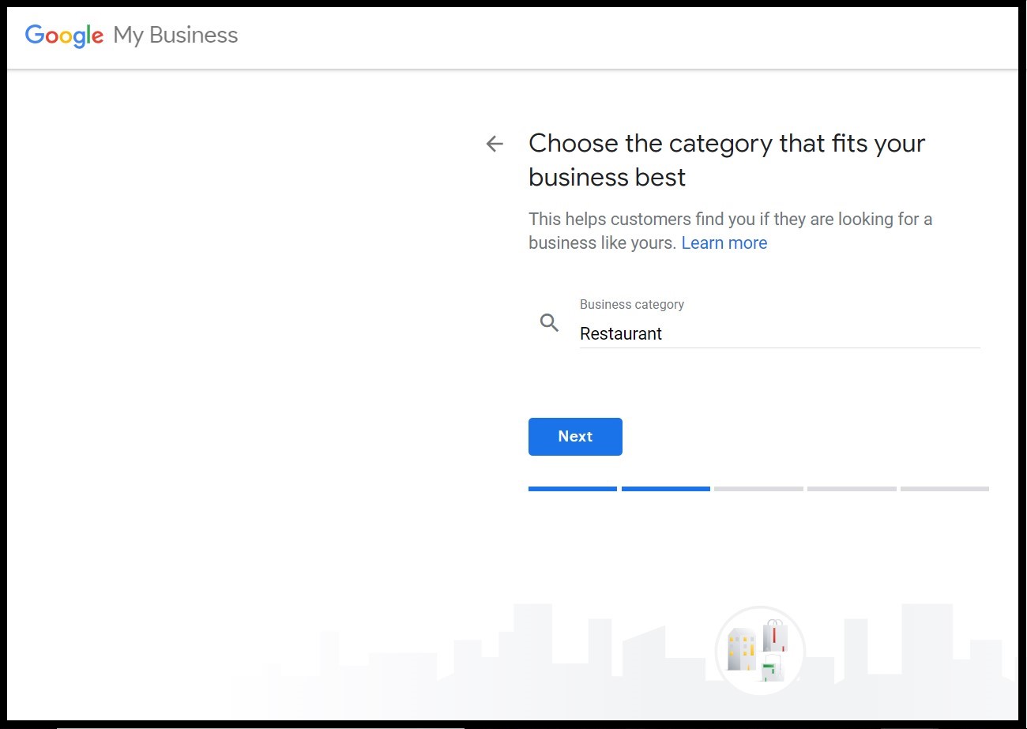The image size is (1027, 729).
Task: Click the fourth gray progress bar segment
Action: click(x=852, y=489)
